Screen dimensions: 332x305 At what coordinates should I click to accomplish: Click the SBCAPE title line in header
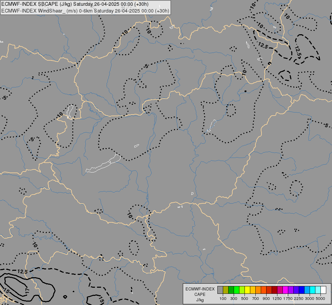tap(75, 4)
